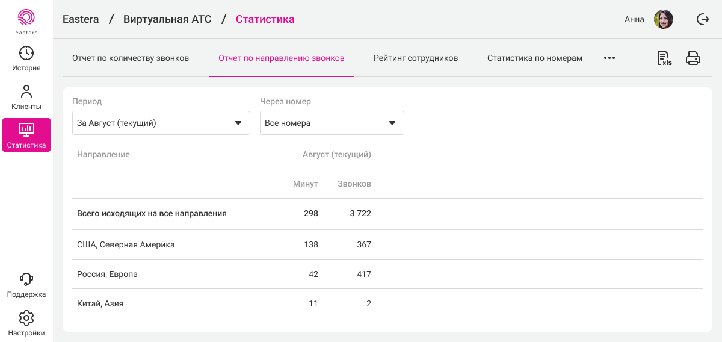Select Отчет по направлению звонков tab
The width and height of the screenshot is (722, 342).
tap(281, 58)
